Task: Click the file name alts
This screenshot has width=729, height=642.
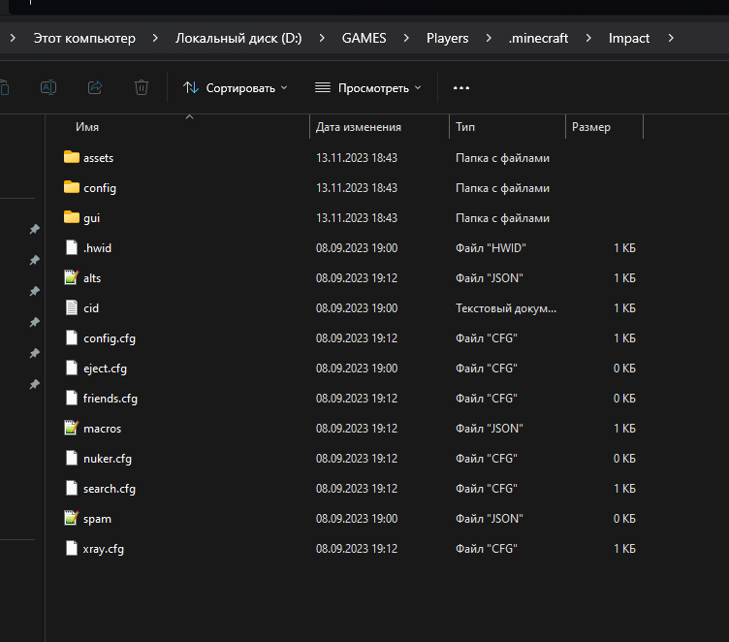Action: click(x=92, y=278)
